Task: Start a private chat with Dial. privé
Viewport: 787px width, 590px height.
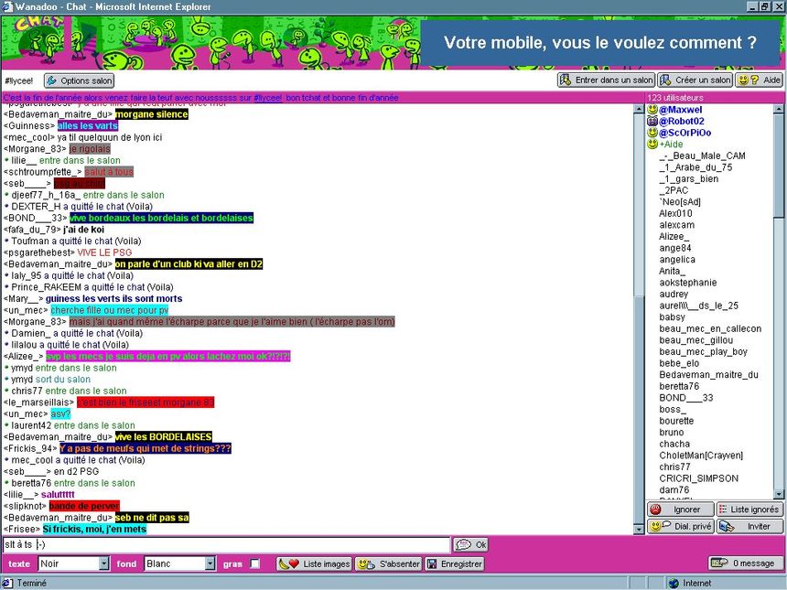Action: point(680,527)
